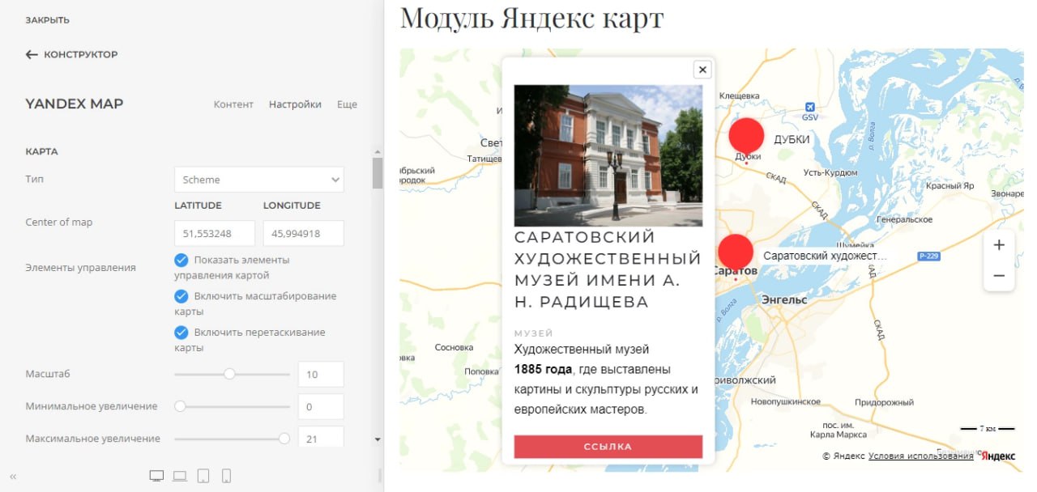Switch preview to mobile phone icon
The height and width of the screenshot is (492, 1037).
[227, 476]
